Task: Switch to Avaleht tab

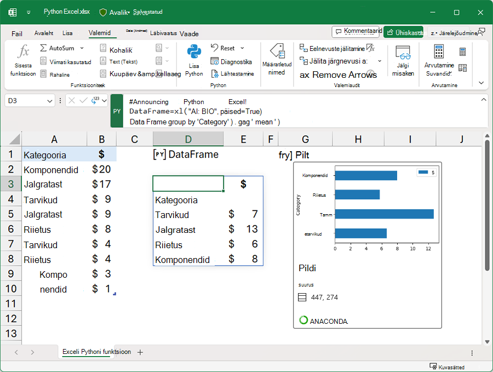Action: [44, 33]
